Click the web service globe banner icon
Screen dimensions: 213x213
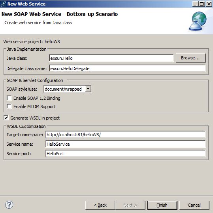198,21
